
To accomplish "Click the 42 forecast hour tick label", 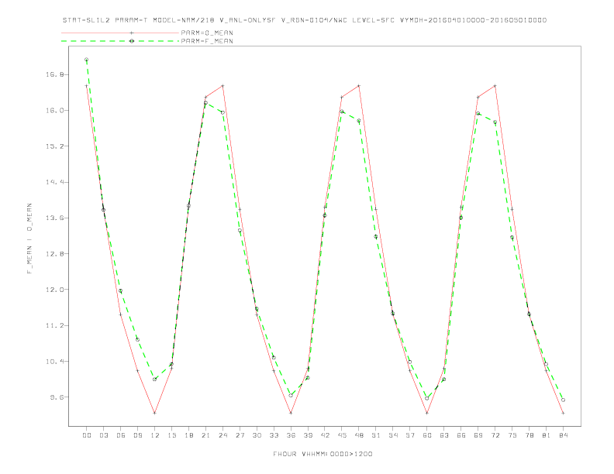I will tap(325, 435).
